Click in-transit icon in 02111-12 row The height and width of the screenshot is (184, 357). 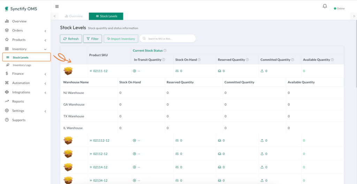click(134, 71)
